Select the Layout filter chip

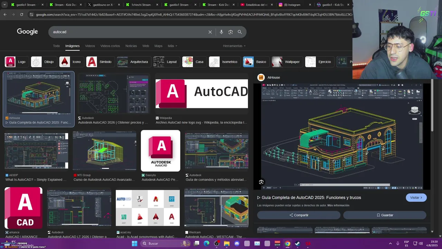pyautogui.click(x=166, y=62)
